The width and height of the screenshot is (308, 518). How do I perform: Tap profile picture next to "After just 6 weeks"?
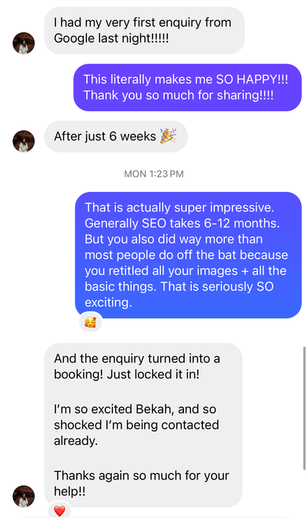point(24,141)
